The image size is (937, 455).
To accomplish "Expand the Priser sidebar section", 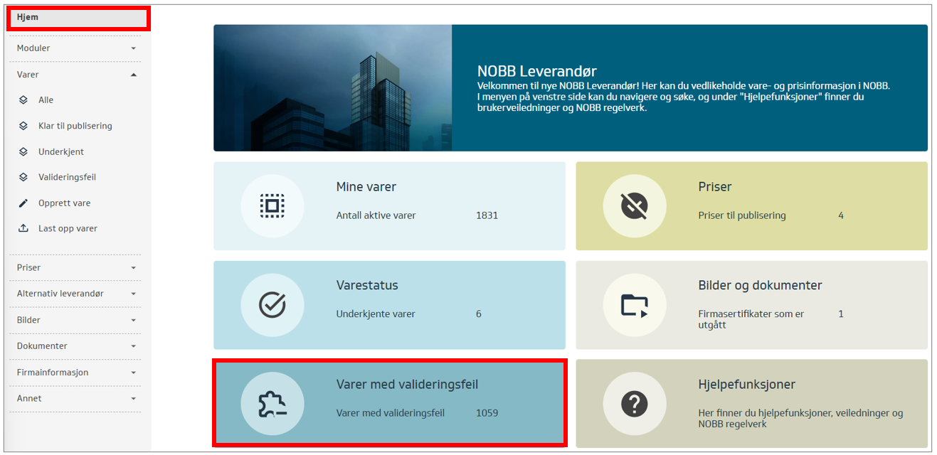I will tap(75, 268).
